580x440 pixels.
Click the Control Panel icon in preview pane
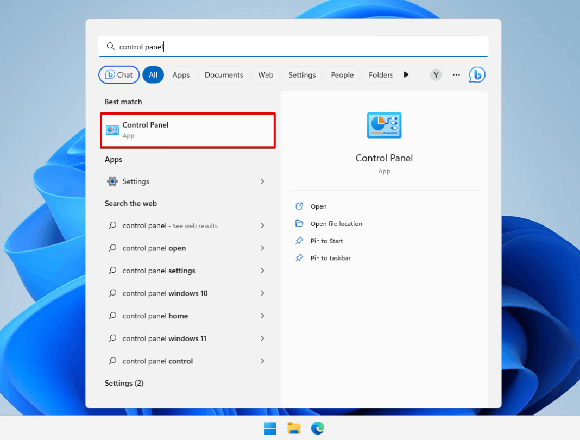[384, 125]
